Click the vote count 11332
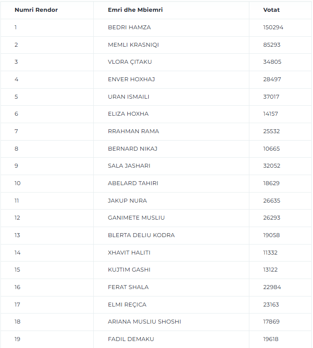Viewport: 313px width, 348px height. 270,253
